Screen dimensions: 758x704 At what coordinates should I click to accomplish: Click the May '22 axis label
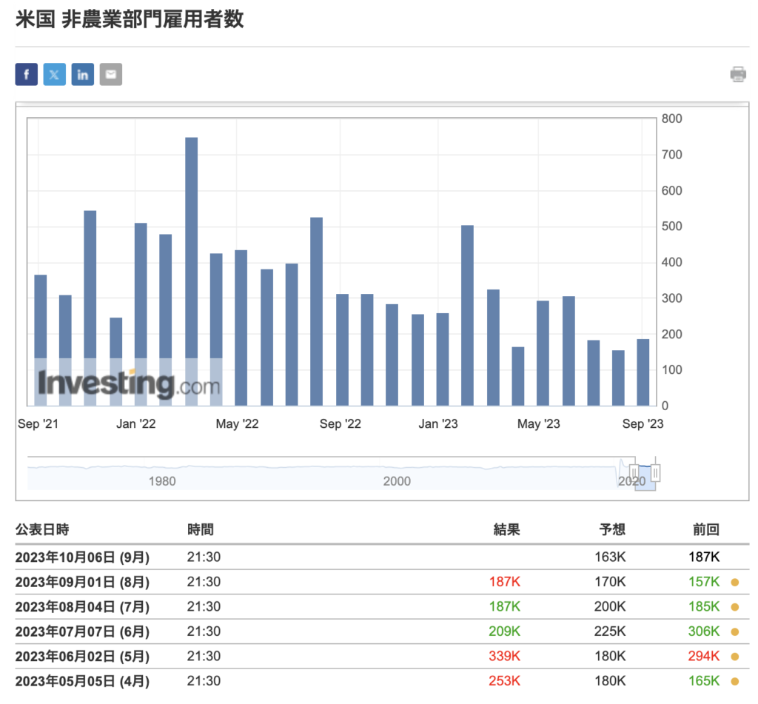[x=237, y=424]
